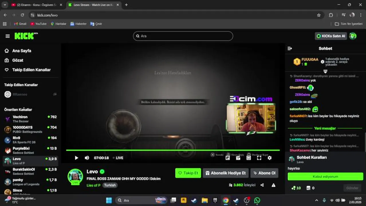Open the panky recommended channel
Image resolution: width=366 pixels, height=206 pixels.
coord(30,182)
